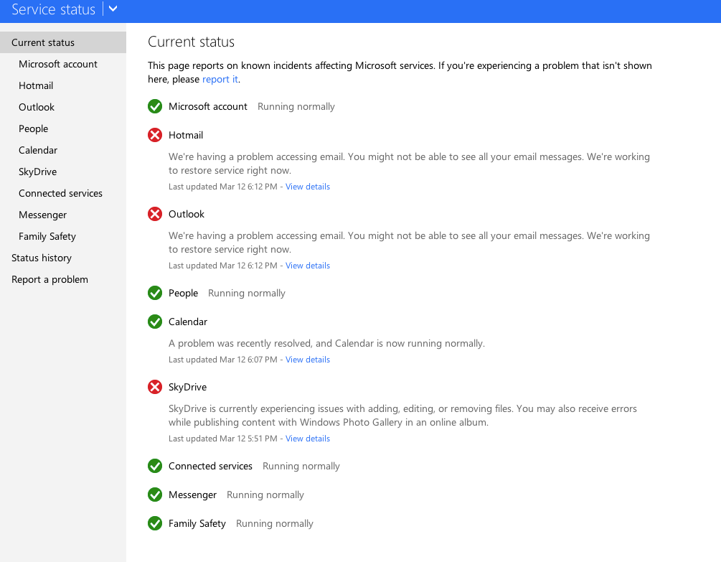Navigate to SkyDrive in the left sidebar
721x562 pixels.
[37, 172]
